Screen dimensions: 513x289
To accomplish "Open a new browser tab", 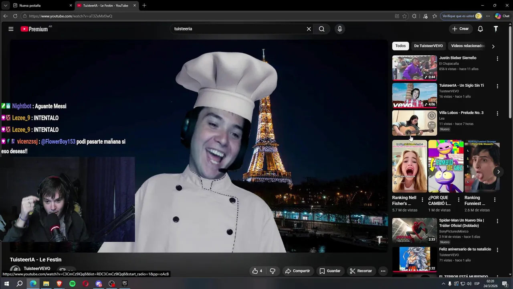I will (144, 6).
